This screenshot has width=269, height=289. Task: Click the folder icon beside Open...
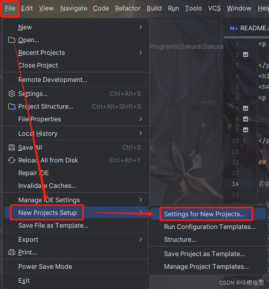click(12, 40)
